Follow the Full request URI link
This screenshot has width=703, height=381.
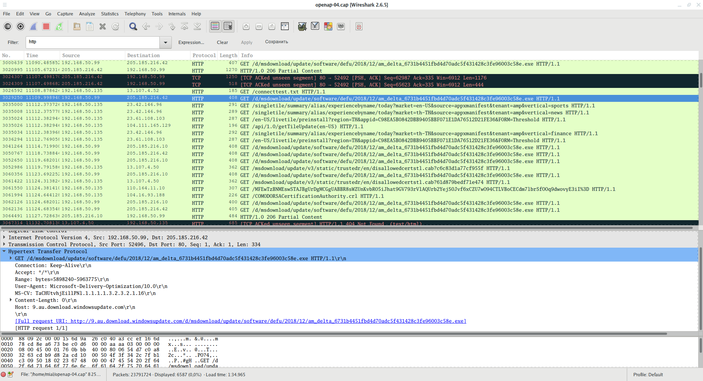tap(240, 321)
